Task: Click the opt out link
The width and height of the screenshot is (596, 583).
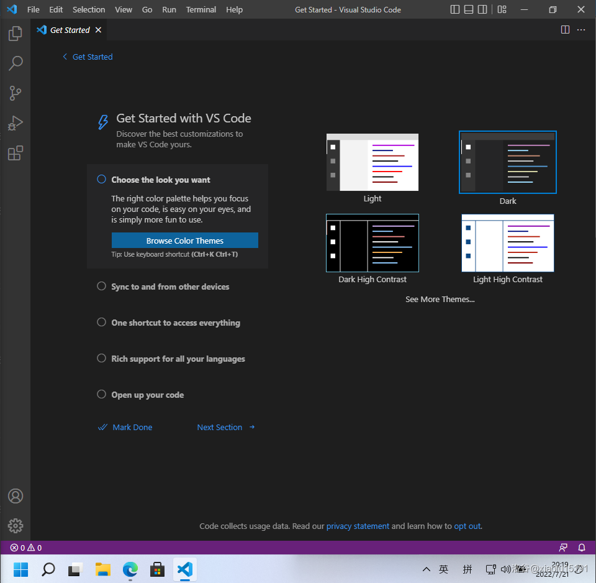Action: pos(467,526)
